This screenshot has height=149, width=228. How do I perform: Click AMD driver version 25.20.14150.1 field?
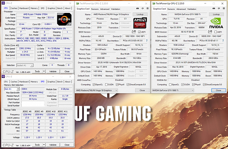coord(119,63)
